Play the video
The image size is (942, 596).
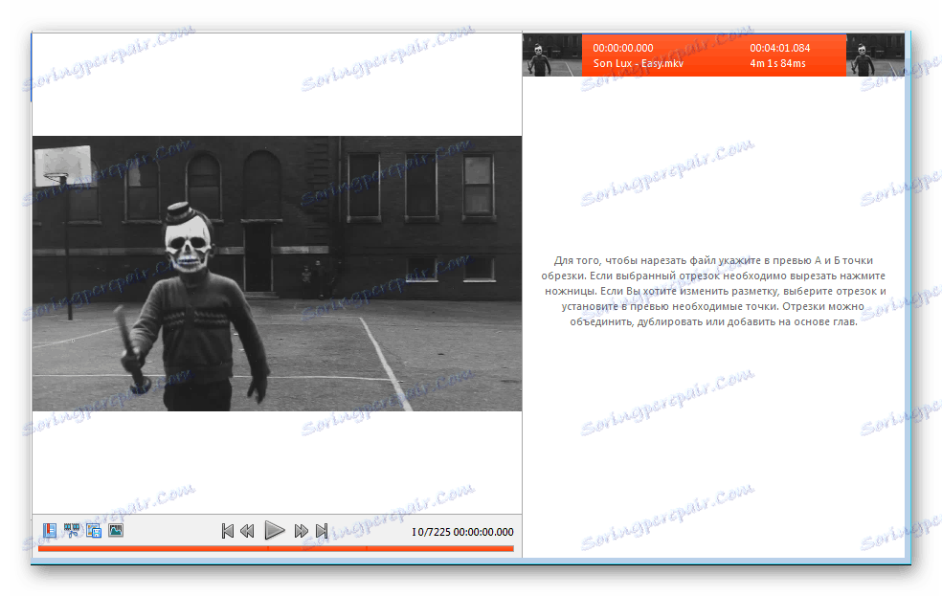click(275, 531)
